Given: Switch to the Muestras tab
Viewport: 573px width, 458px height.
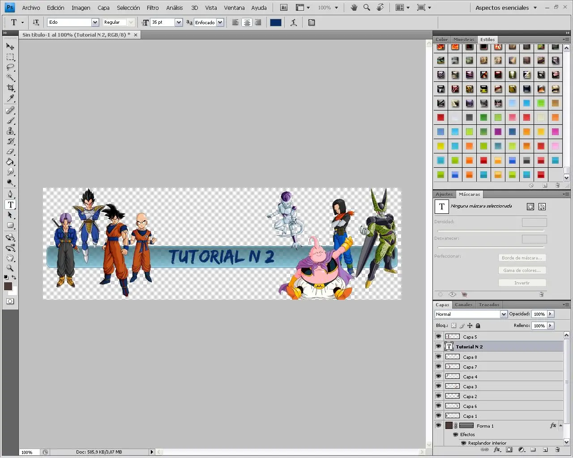Looking at the screenshot, I should 464,39.
